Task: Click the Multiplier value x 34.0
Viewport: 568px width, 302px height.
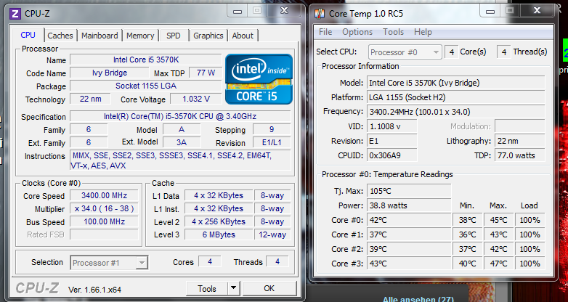Action: [104, 208]
